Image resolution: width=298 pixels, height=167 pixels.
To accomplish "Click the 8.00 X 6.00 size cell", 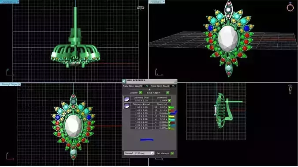I will click(x=141, y=101).
